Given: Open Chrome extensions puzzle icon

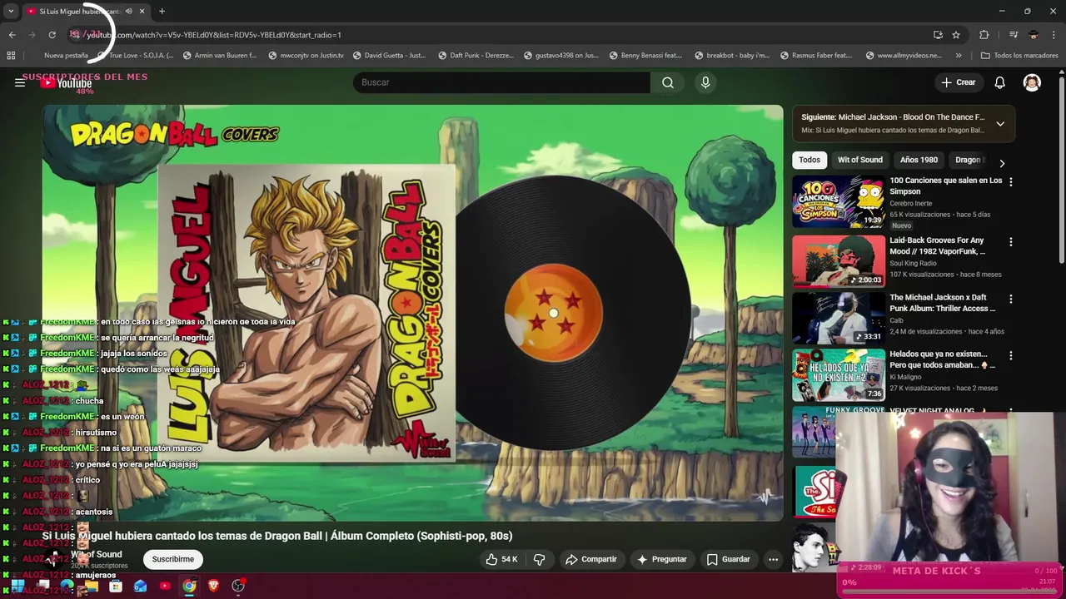Looking at the screenshot, I should (984, 35).
